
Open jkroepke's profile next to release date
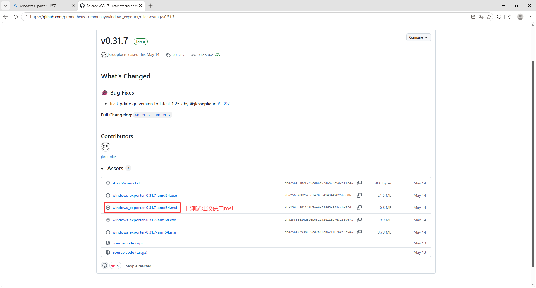click(x=115, y=55)
